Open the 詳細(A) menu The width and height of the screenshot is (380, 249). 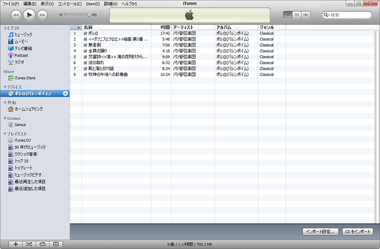(x=111, y=4)
